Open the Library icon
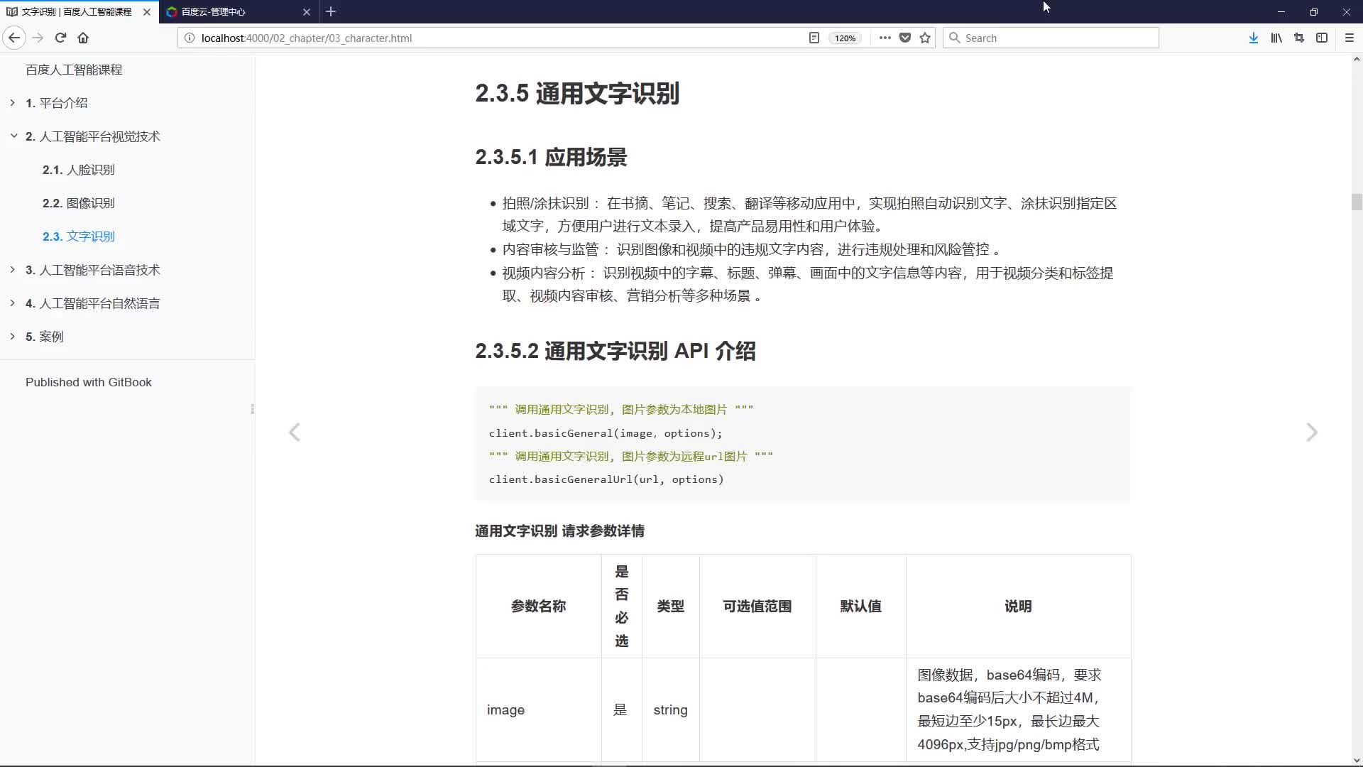1363x767 pixels. click(1276, 38)
